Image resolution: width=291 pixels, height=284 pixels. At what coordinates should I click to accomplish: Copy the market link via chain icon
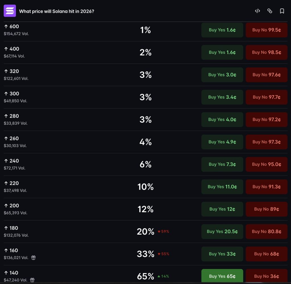click(x=270, y=11)
